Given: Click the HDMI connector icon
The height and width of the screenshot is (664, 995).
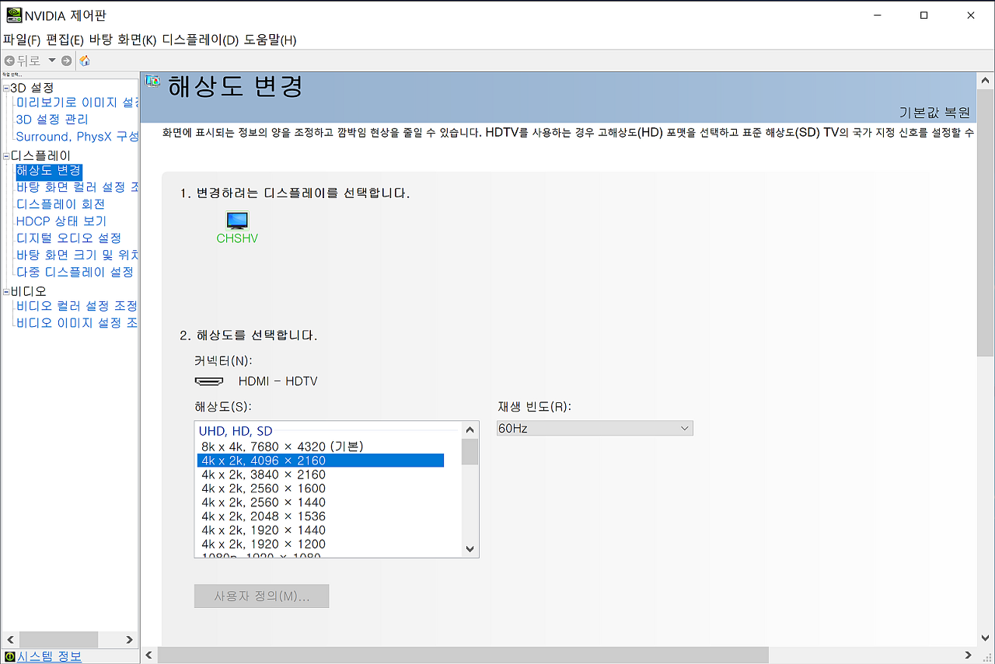Looking at the screenshot, I should click(x=209, y=381).
